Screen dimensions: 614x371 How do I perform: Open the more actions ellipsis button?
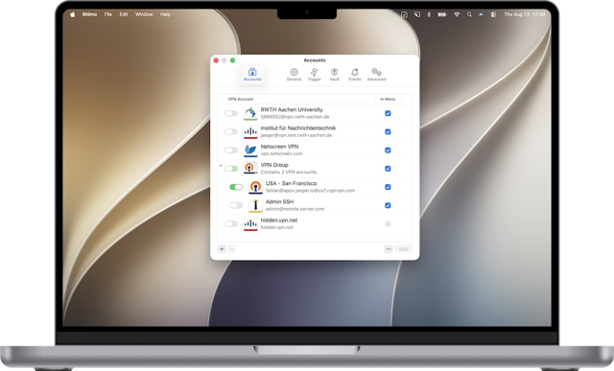(389, 249)
